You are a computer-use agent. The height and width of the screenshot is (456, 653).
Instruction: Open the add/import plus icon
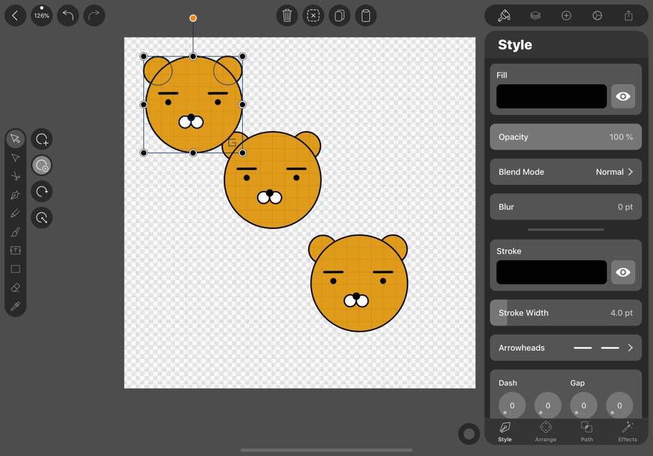(x=567, y=16)
